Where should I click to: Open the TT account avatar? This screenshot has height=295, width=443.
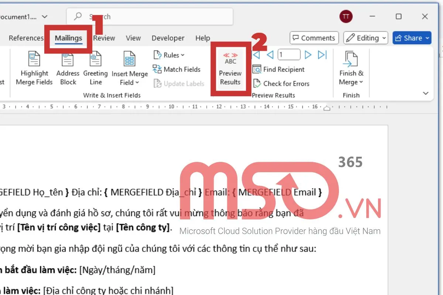coord(346,16)
